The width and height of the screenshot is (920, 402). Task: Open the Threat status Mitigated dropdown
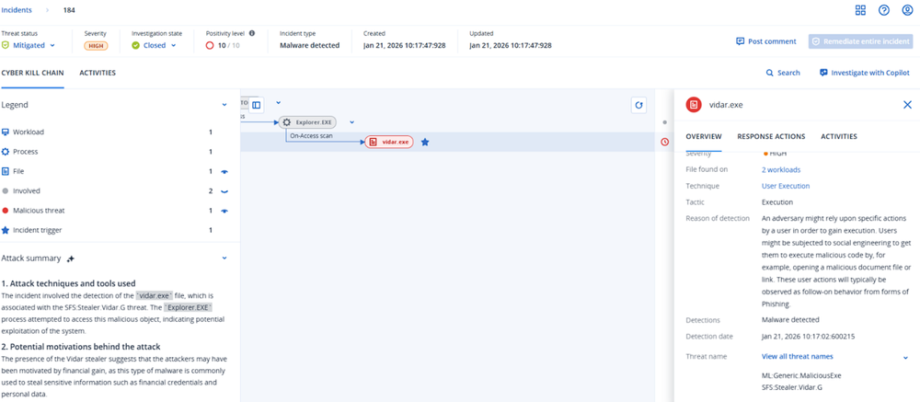tap(32, 45)
